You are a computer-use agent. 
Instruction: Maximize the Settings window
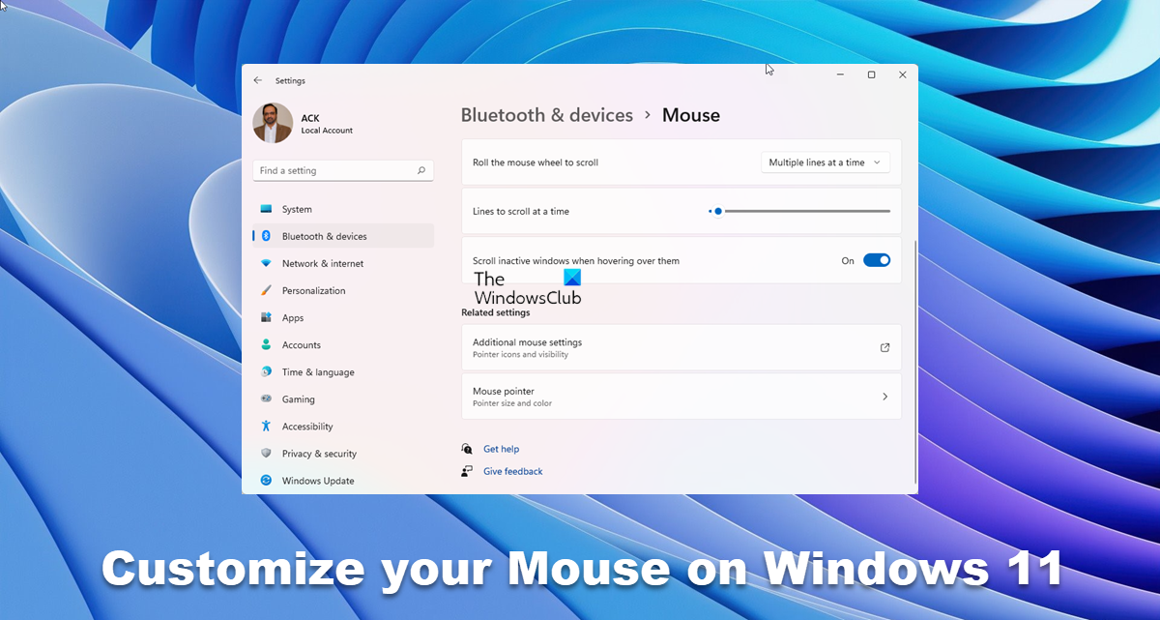[871, 75]
